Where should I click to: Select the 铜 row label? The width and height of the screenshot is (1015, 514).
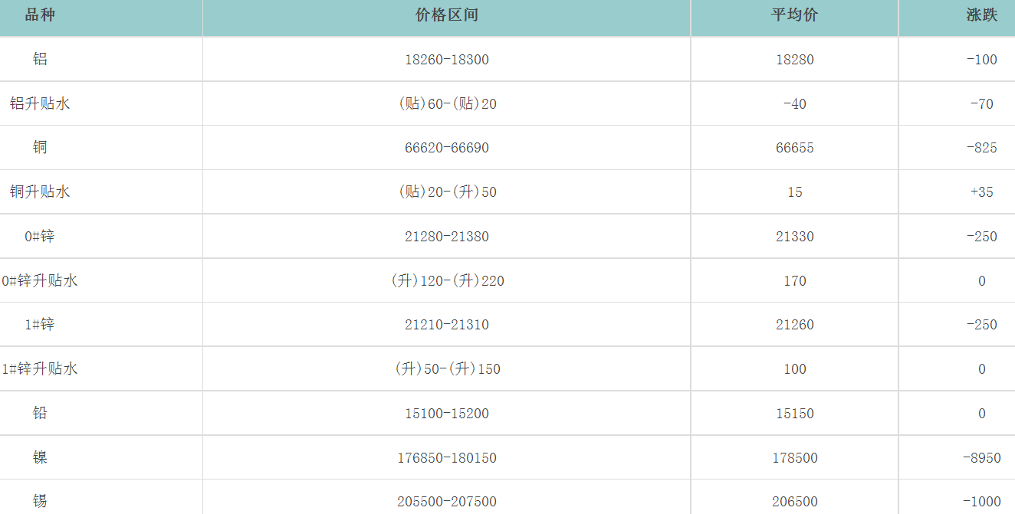tap(40, 147)
